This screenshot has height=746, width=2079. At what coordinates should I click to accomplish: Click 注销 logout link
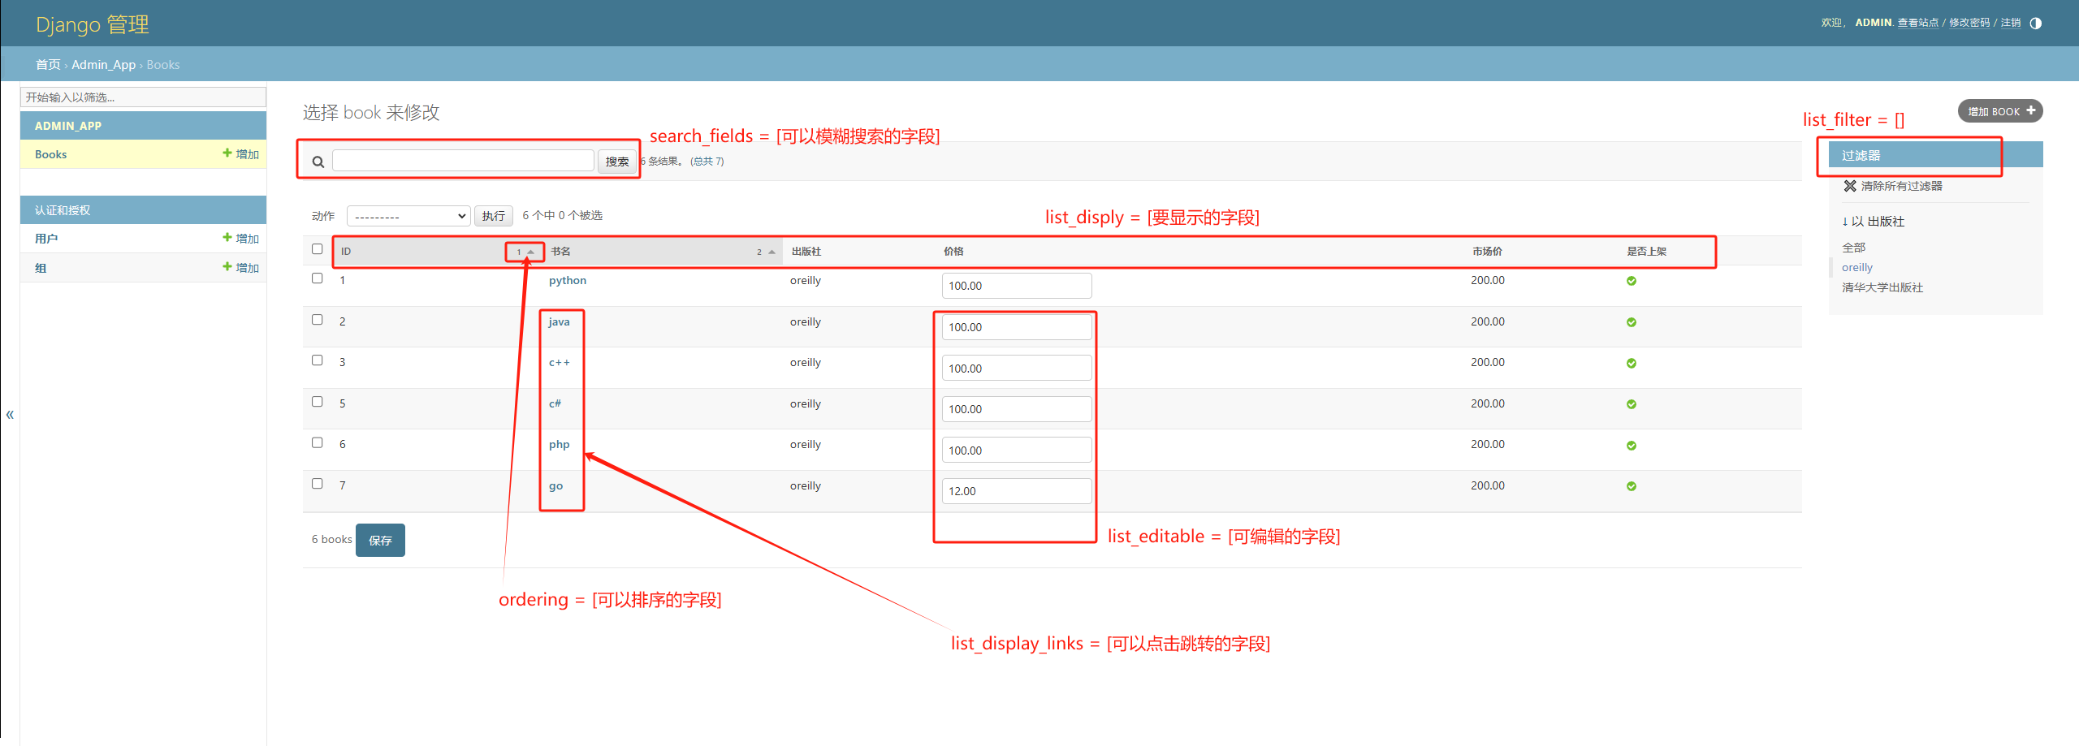(2011, 23)
